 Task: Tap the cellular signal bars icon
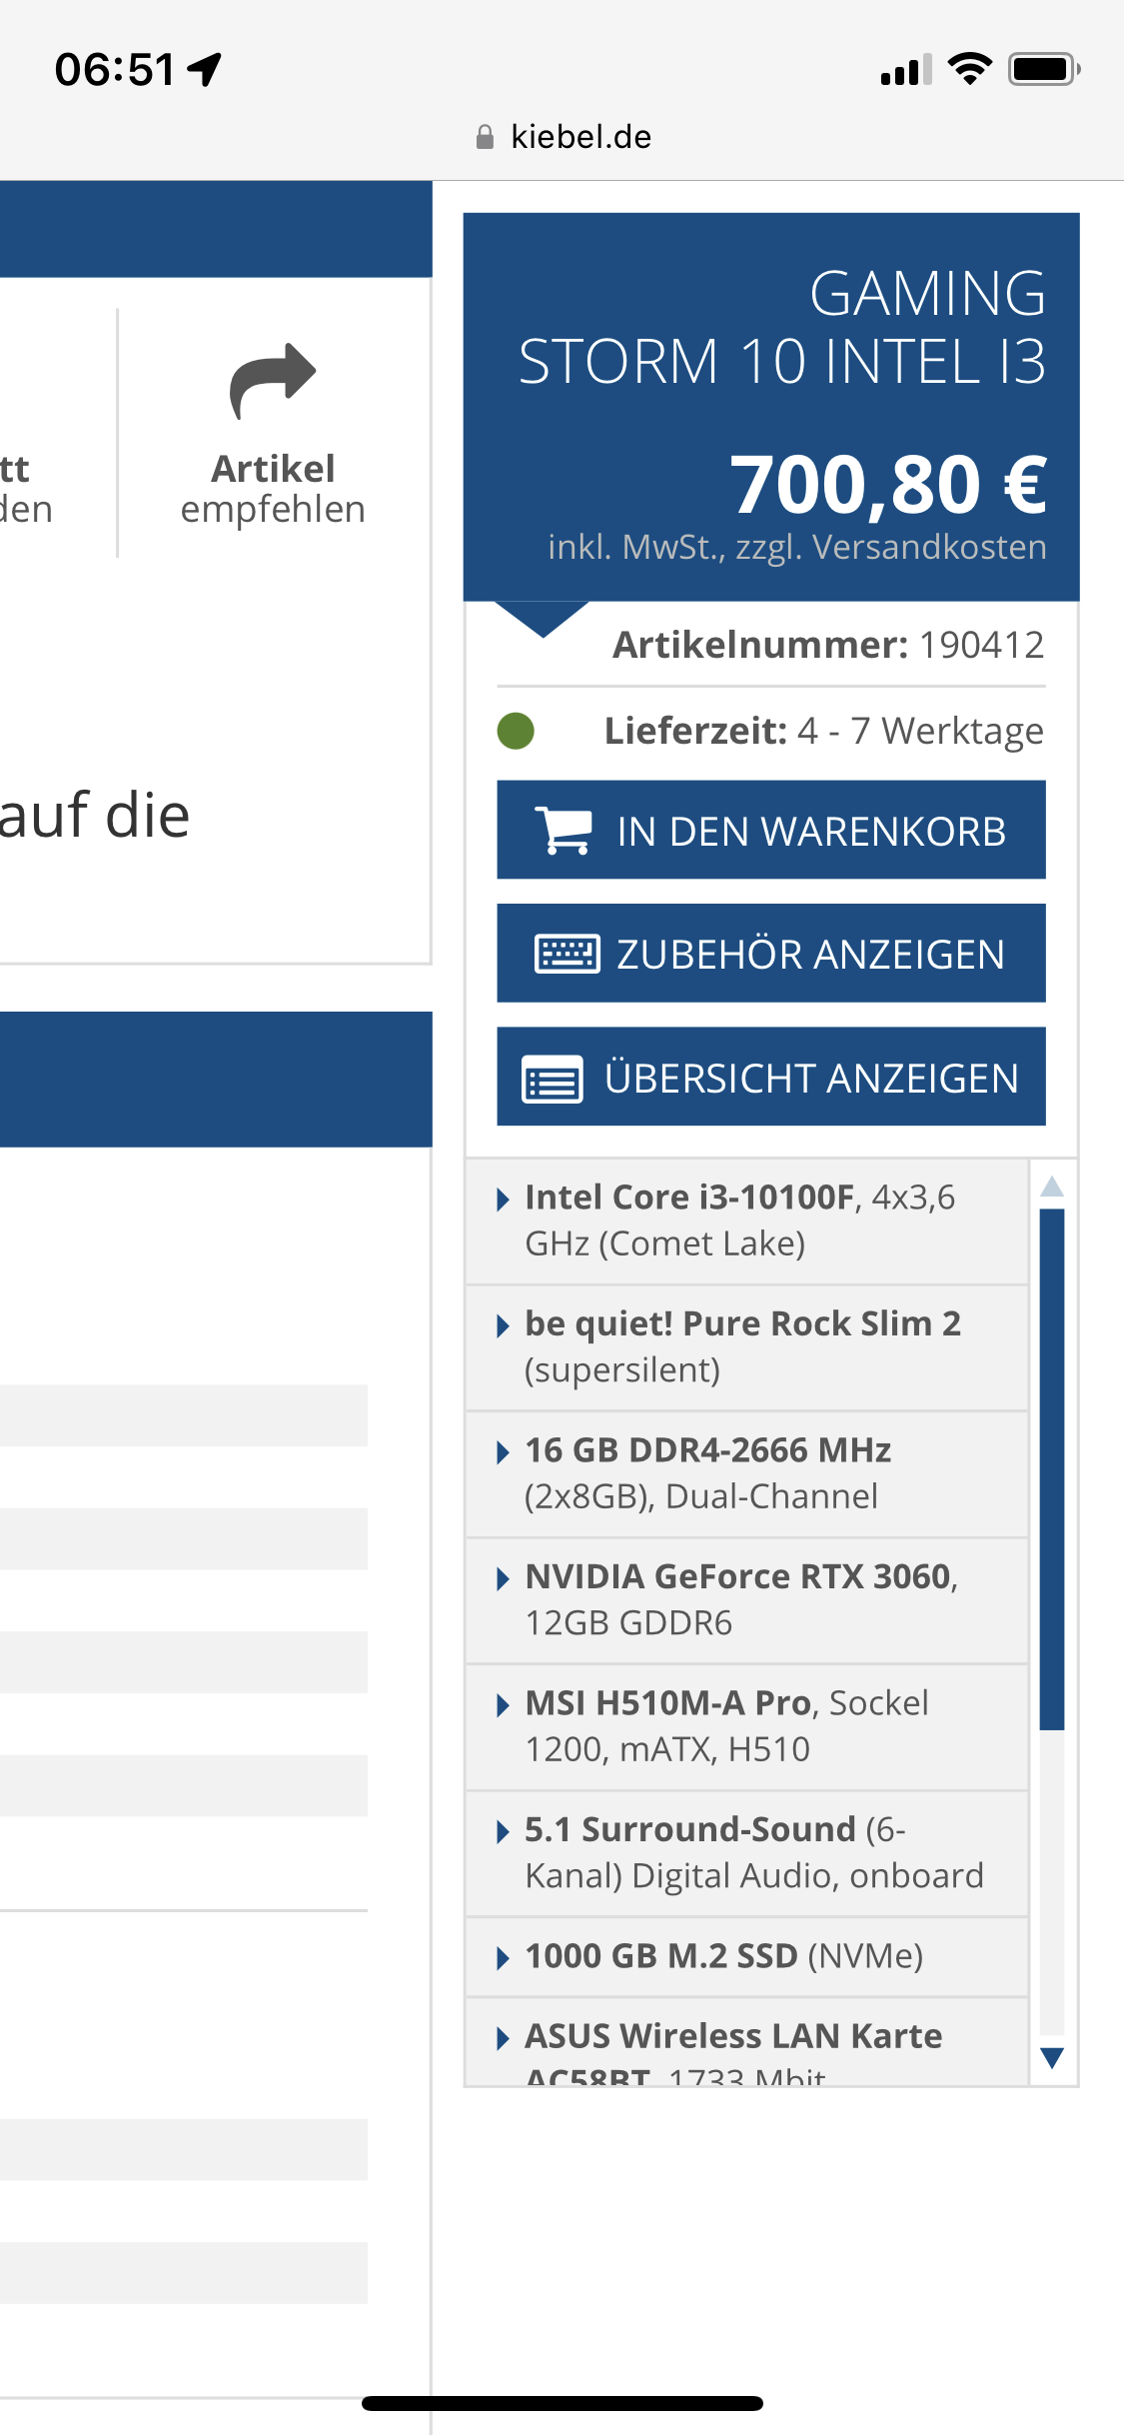tap(906, 70)
